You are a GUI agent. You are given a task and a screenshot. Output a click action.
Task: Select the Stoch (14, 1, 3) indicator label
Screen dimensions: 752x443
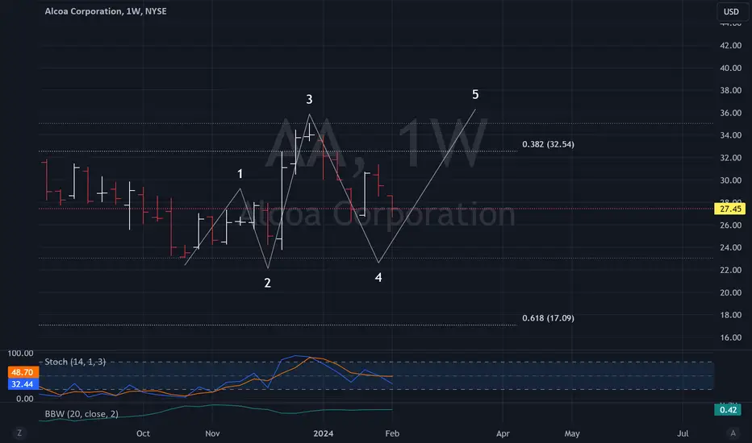[x=75, y=362]
